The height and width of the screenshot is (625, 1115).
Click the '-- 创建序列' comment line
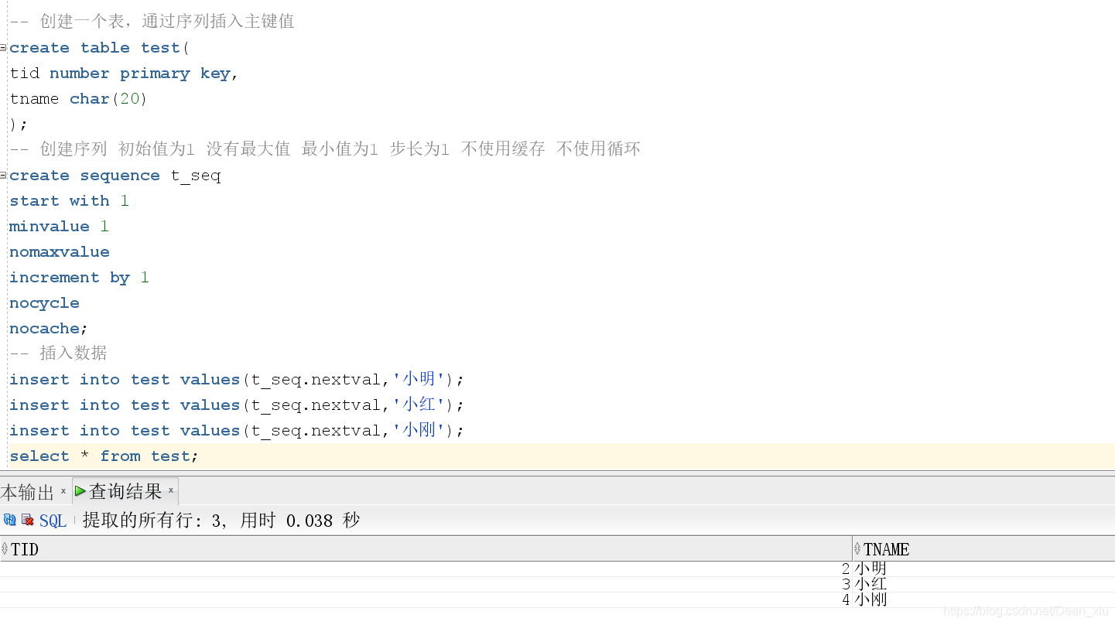coord(325,149)
